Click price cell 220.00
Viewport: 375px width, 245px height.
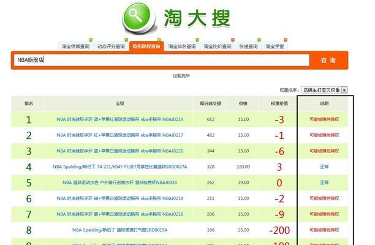(x=243, y=167)
